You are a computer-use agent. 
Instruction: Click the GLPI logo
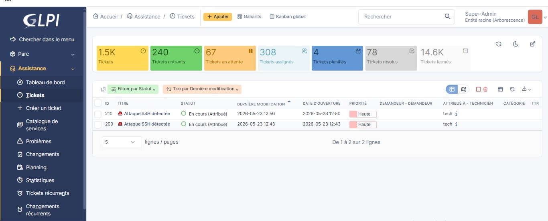(x=42, y=20)
